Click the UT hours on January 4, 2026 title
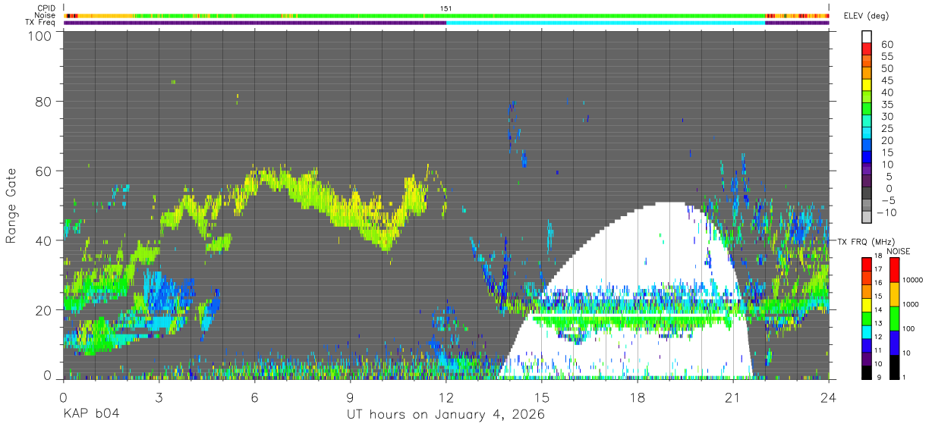Image resolution: width=932 pixels, height=430 pixels. point(446,414)
